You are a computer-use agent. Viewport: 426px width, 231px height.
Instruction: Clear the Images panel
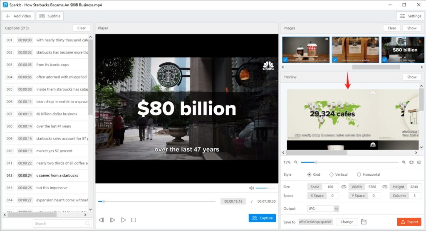click(x=391, y=28)
